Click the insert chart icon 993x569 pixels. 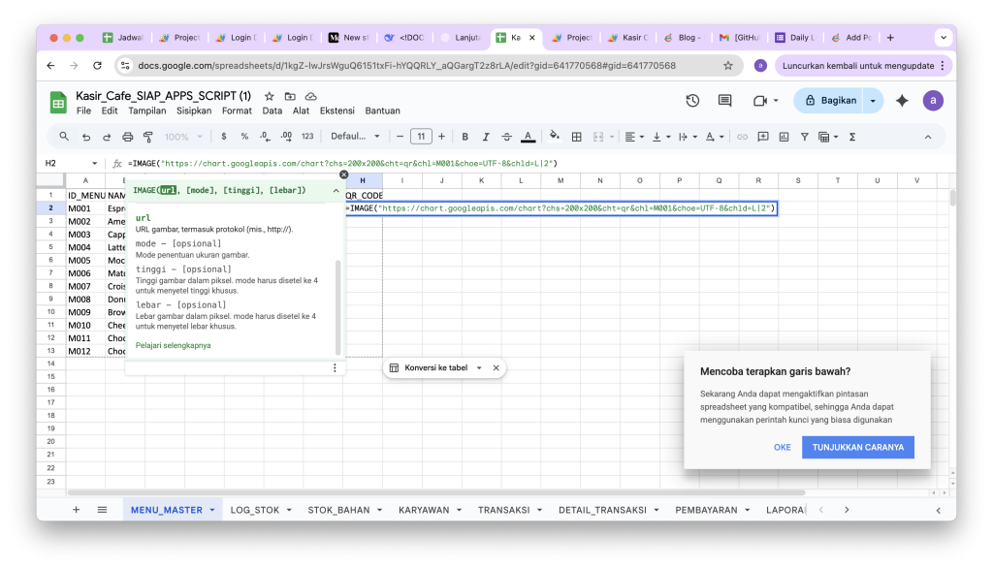pyautogui.click(x=784, y=137)
